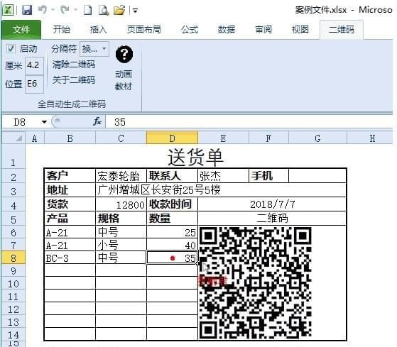Click the insert function fx icon
The width and height of the screenshot is (397, 347).
tap(97, 121)
